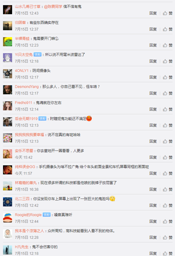Reply to 北二三四's comment

[153, 206]
